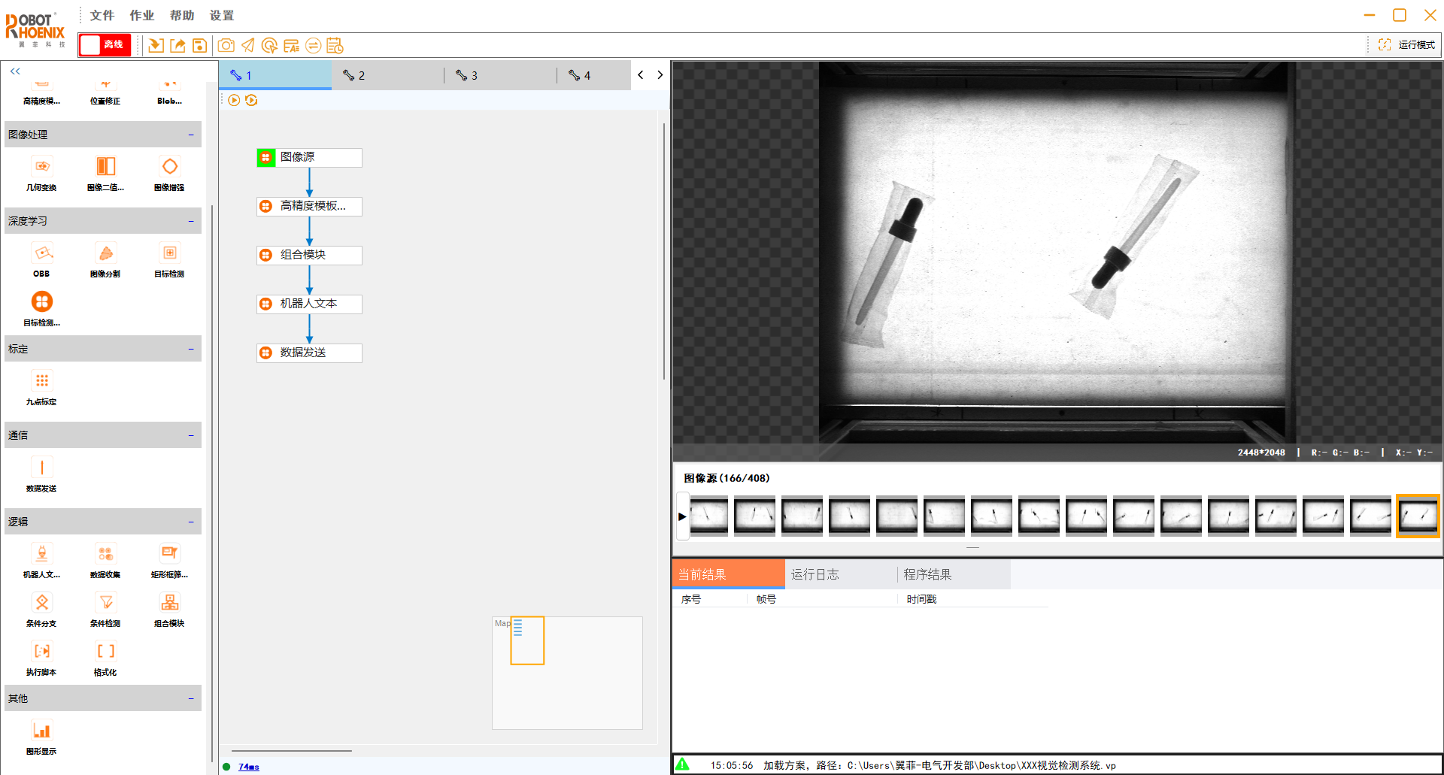1444x775 pixels.
Task: Click the Map minimap viewport box
Action: pos(527,640)
